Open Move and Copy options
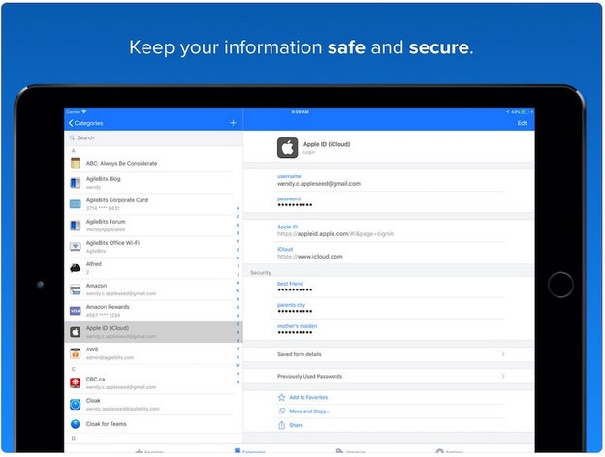This screenshot has width=605, height=457. click(308, 411)
